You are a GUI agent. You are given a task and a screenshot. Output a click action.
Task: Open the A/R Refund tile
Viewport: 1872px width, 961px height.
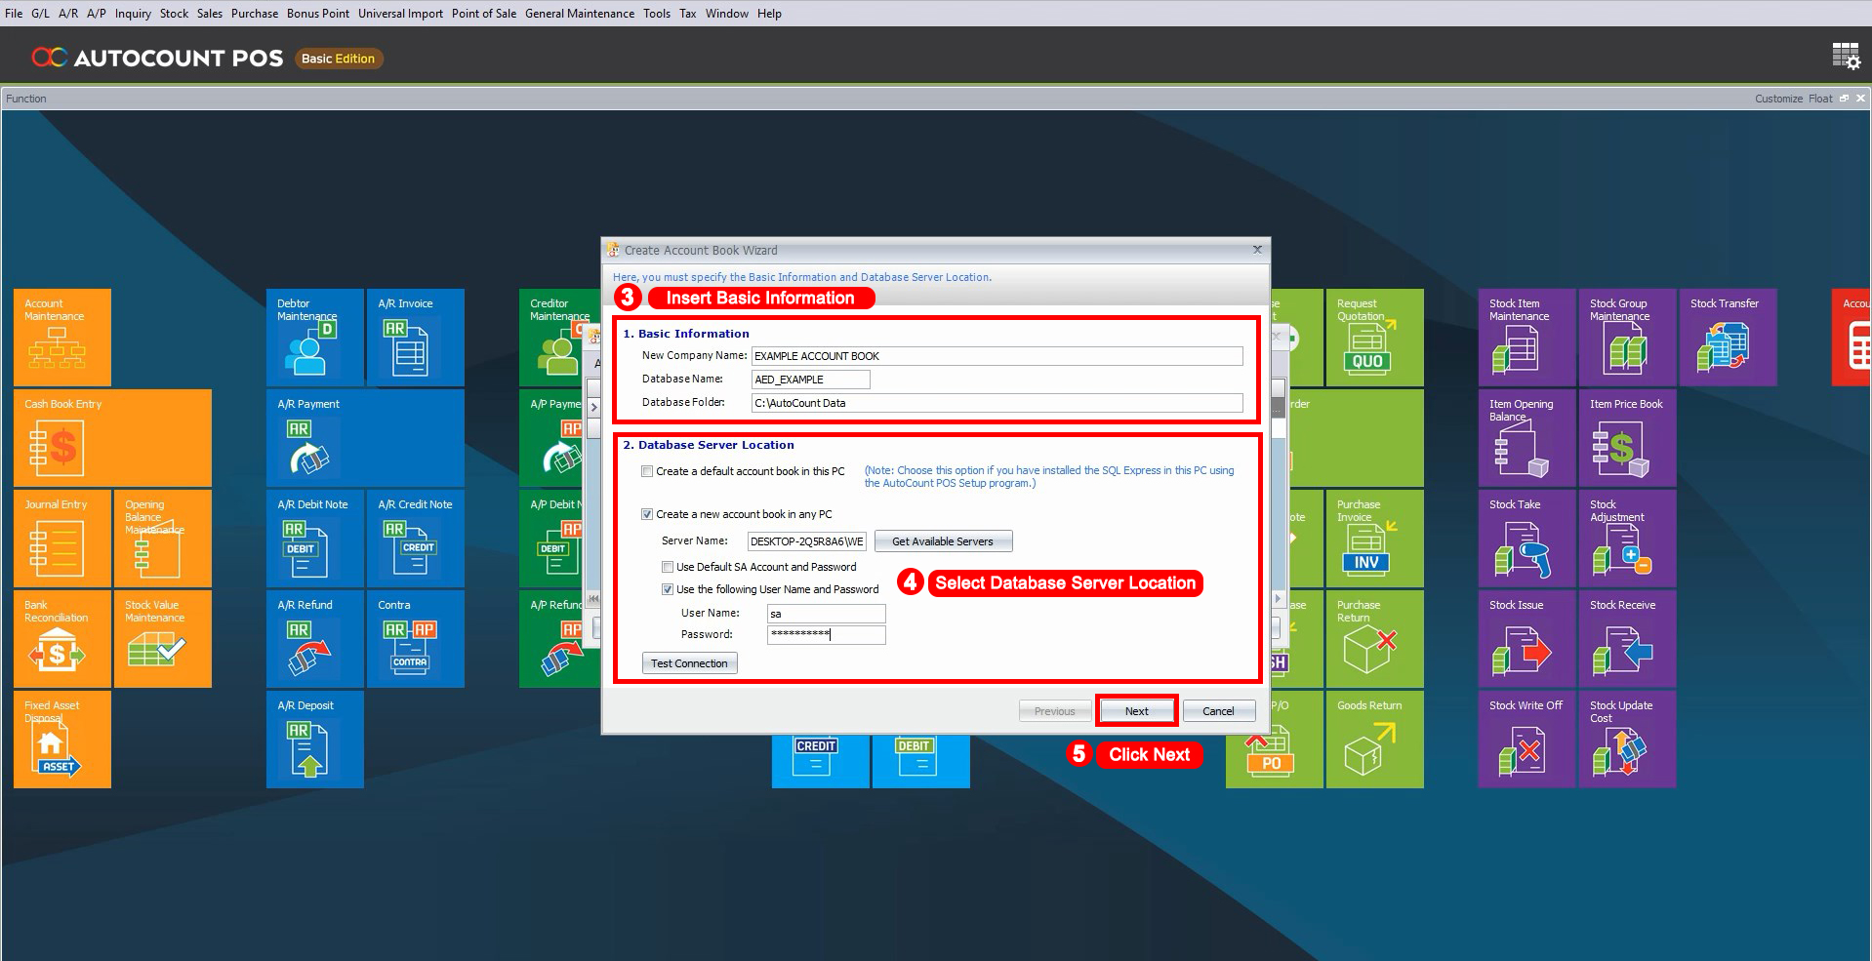[315, 639]
